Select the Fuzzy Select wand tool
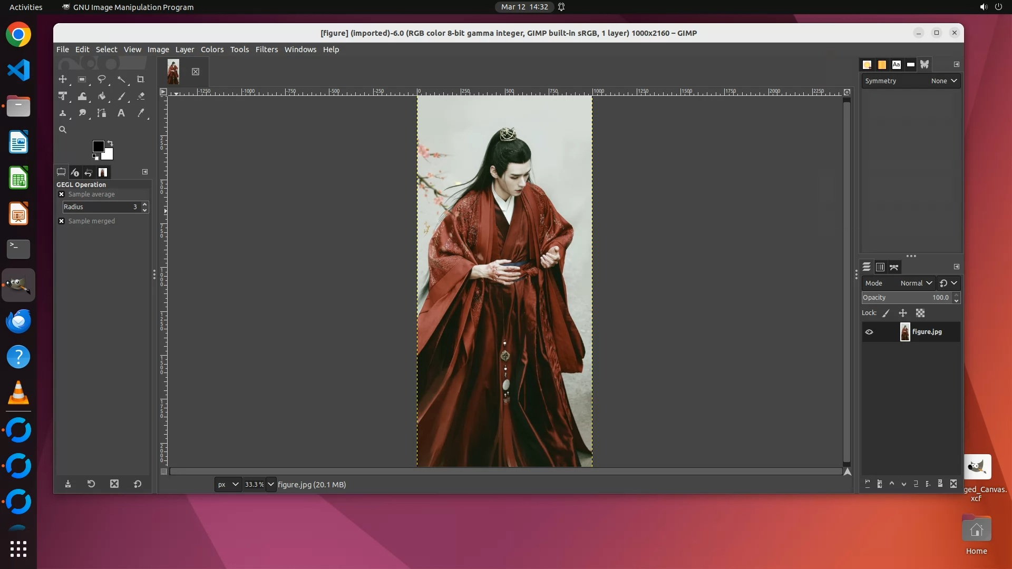 pyautogui.click(x=121, y=80)
